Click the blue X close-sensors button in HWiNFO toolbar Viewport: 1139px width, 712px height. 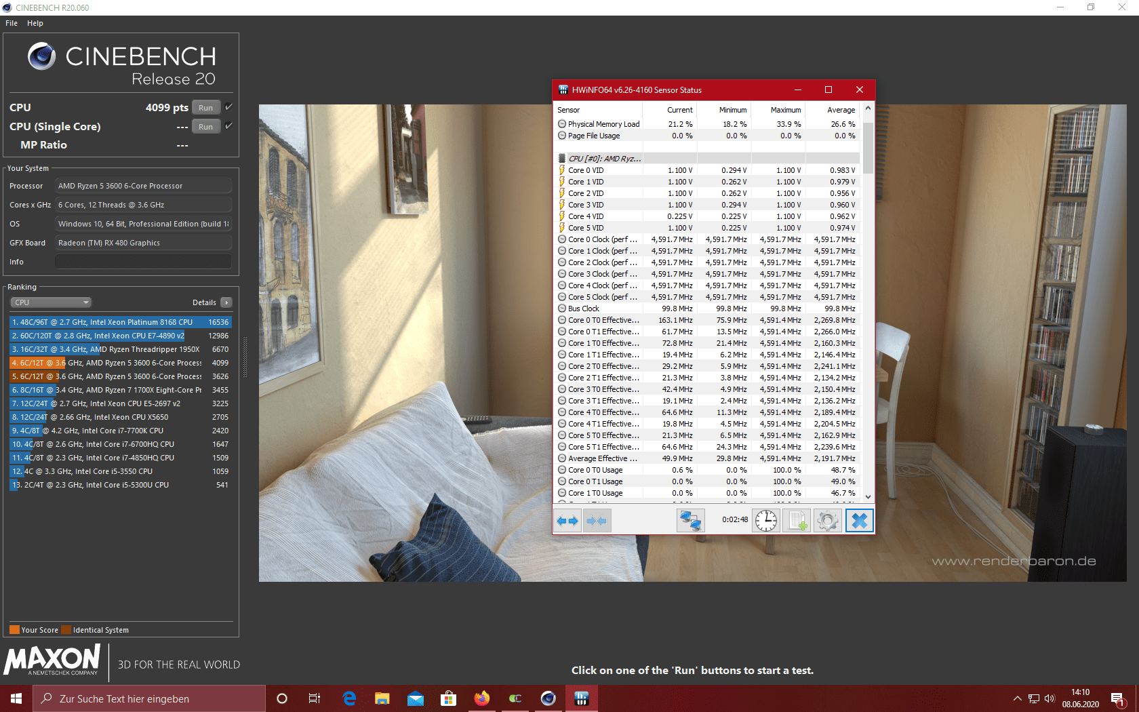click(x=859, y=521)
